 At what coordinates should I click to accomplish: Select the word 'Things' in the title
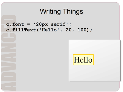(73, 11)
